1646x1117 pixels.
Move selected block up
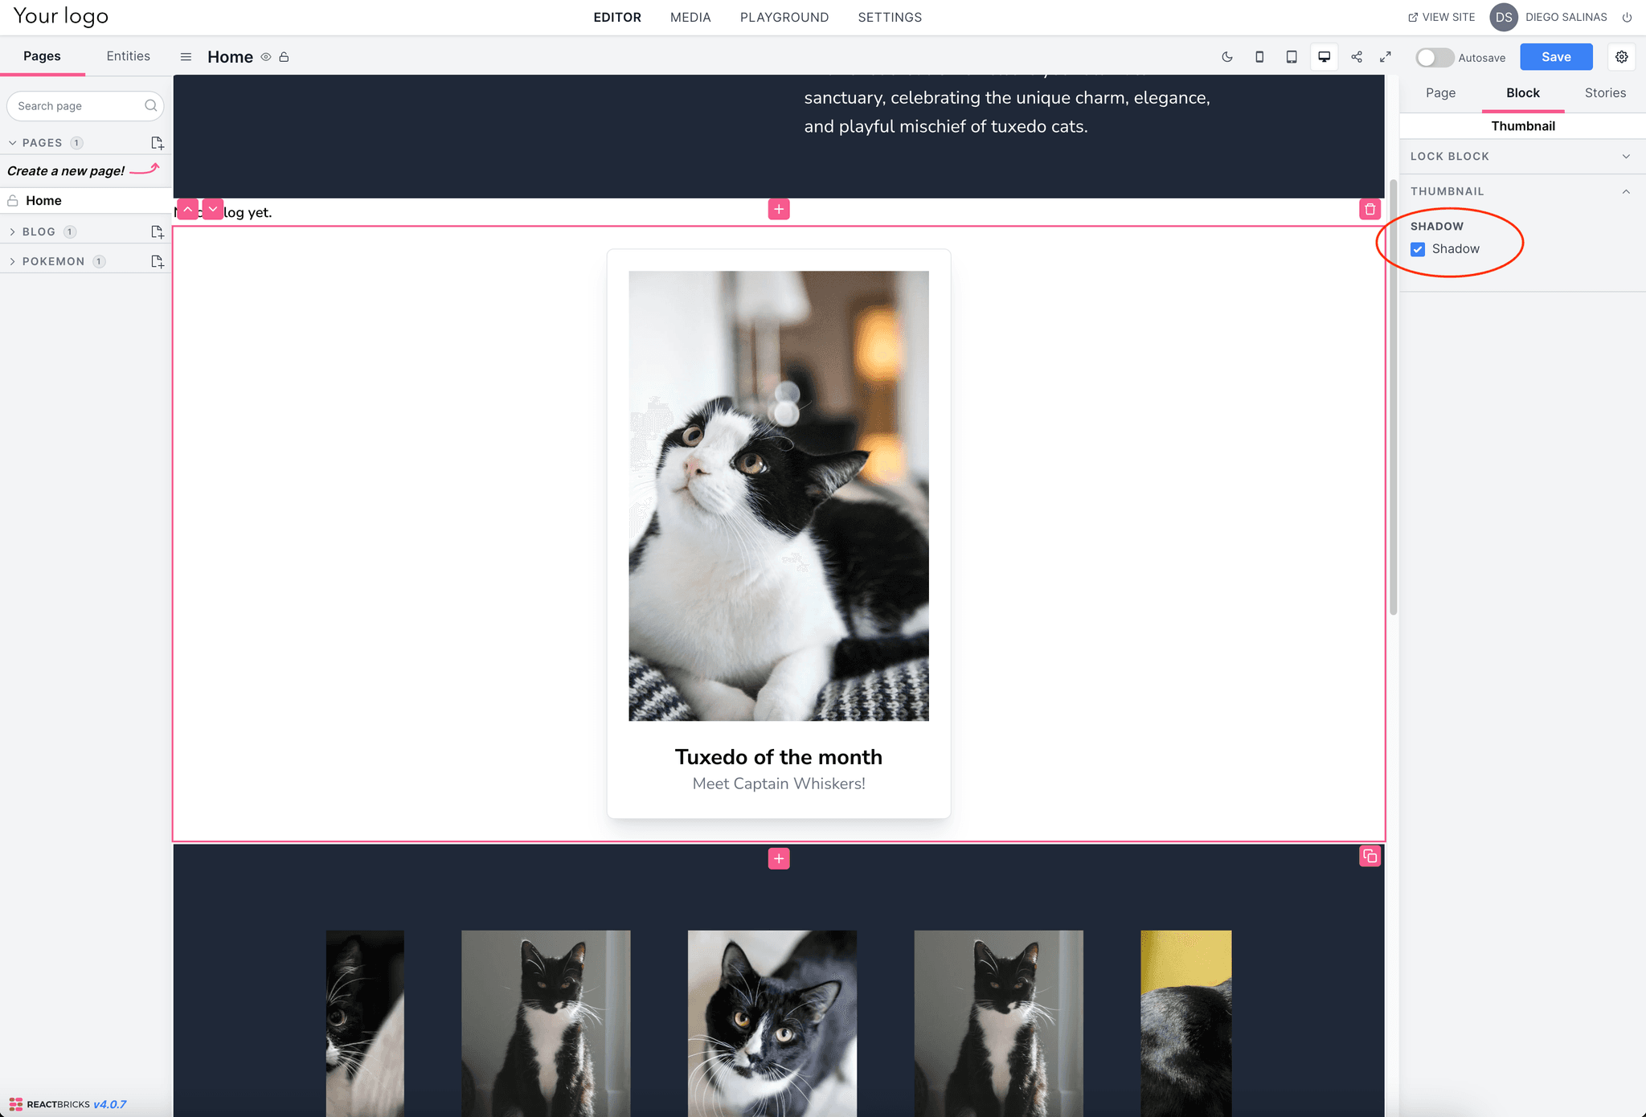click(x=187, y=209)
